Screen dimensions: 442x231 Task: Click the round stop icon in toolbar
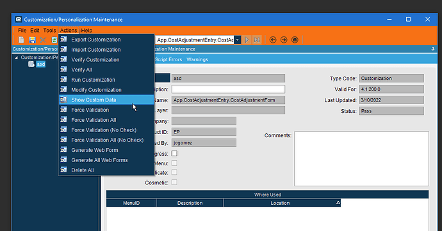(295, 40)
